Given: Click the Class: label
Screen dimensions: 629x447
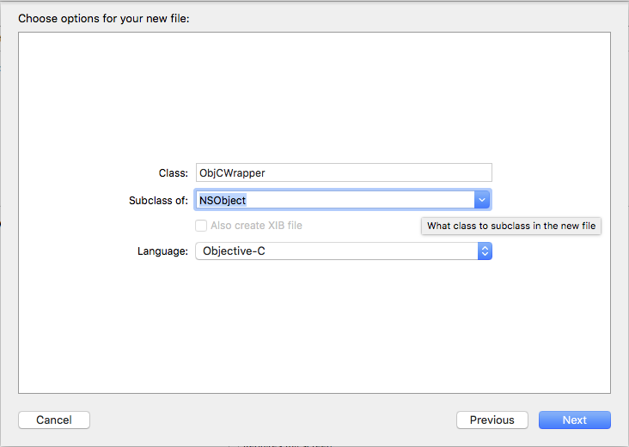Looking at the screenshot, I should [174, 172].
